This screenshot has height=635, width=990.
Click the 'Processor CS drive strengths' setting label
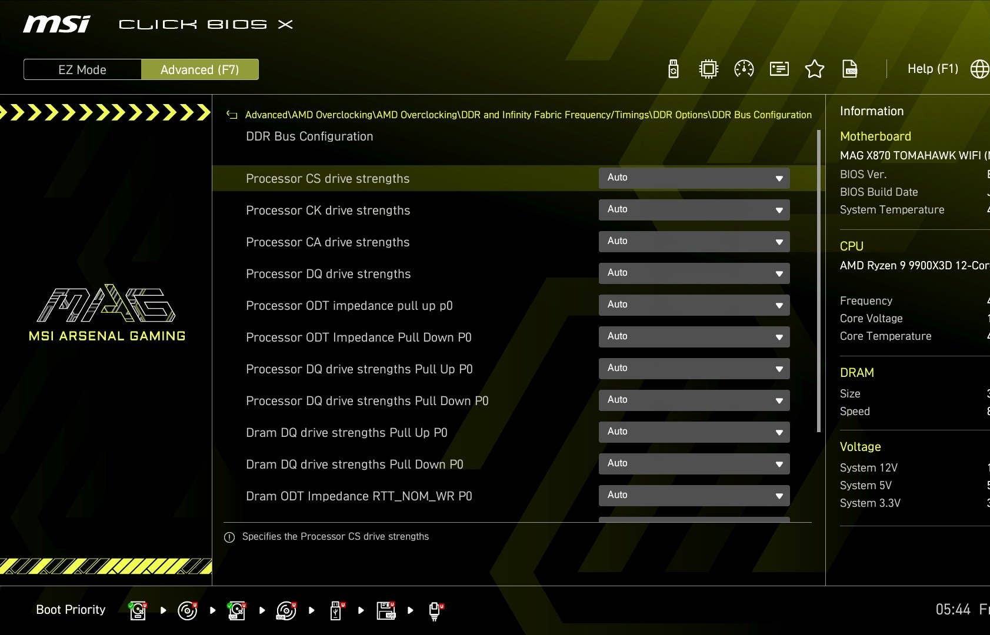point(328,179)
